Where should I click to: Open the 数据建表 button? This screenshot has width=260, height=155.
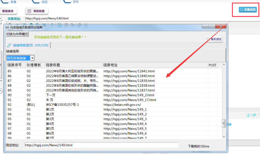click(8, 11)
